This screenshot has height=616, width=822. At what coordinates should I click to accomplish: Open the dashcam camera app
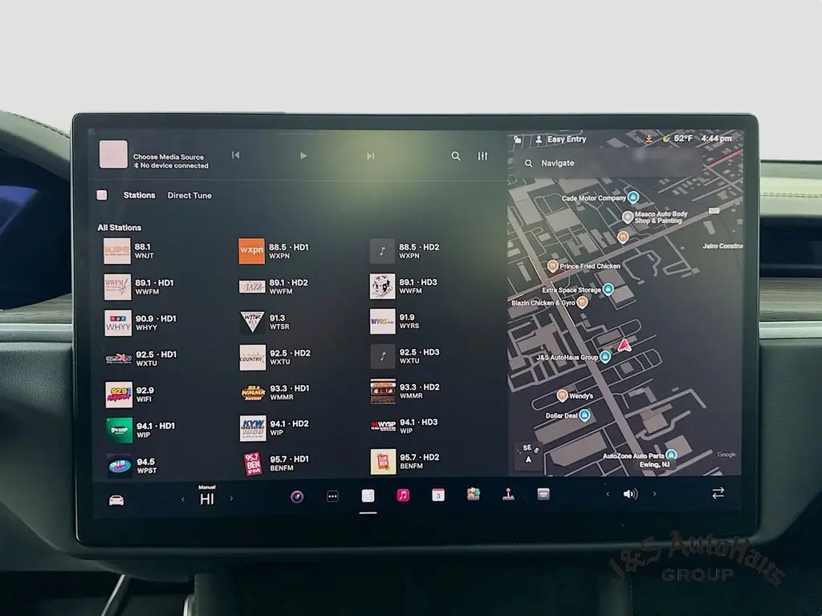click(x=297, y=496)
